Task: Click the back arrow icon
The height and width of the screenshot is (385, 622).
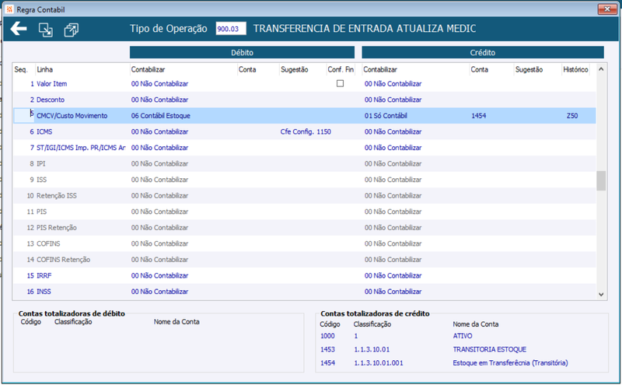Action: (18, 29)
